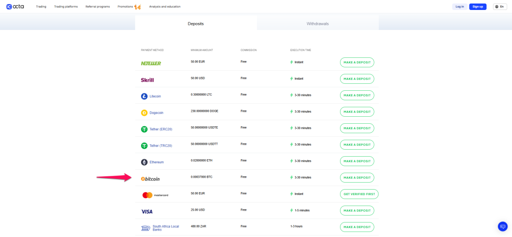The image size is (512, 237).
Task: Open the Trading platforms menu
Action: pos(66,6)
